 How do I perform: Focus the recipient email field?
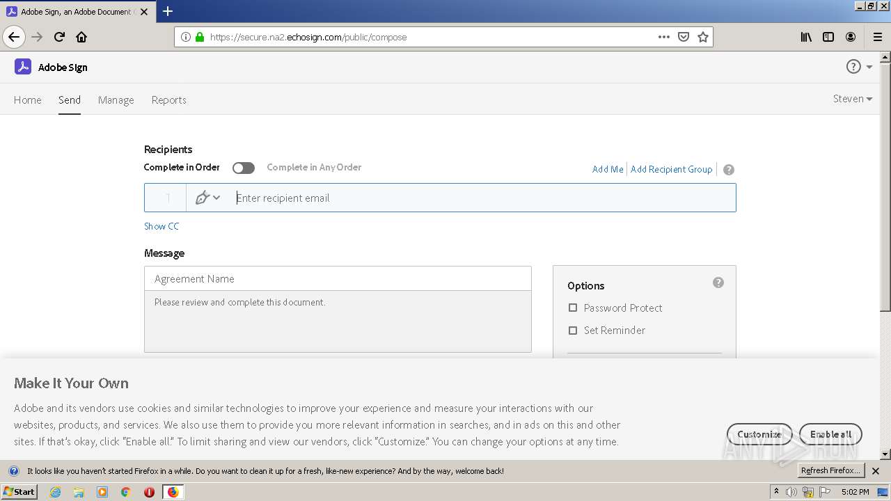pos(484,198)
